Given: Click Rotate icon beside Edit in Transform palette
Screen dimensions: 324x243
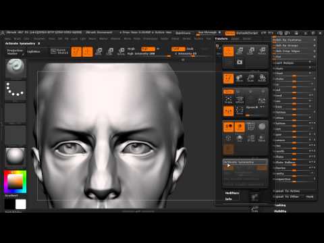Looking at the screenshot, I should (x=262, y=78).
